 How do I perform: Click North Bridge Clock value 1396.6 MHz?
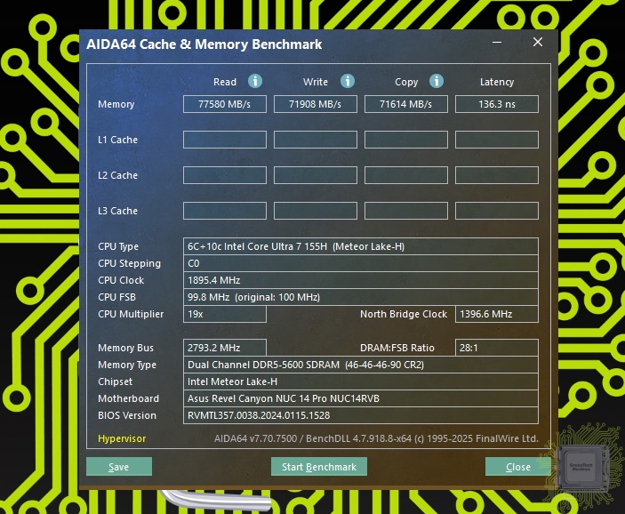coord(497,314)
